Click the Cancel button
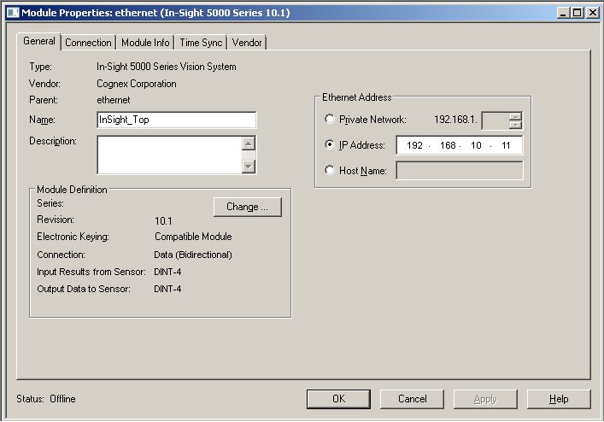This screenshot has height=422, width=604. 413,399
